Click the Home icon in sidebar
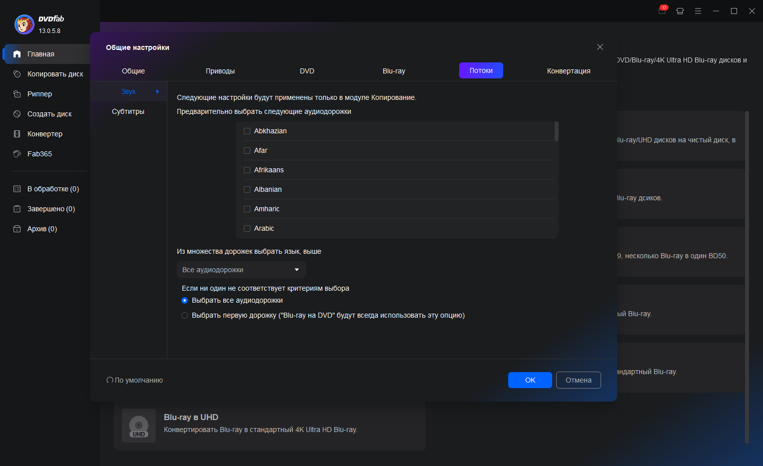Image resolution: width=763 pixels, height=466 pixels. (x=17, y=54)
